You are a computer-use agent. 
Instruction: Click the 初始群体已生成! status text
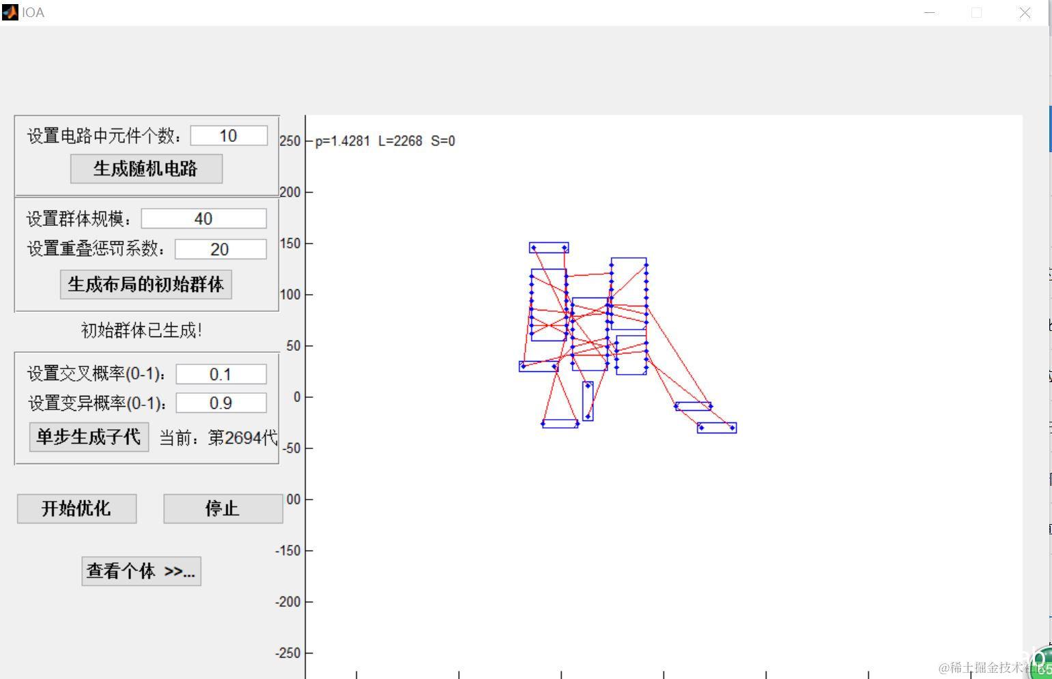(141, 330)
